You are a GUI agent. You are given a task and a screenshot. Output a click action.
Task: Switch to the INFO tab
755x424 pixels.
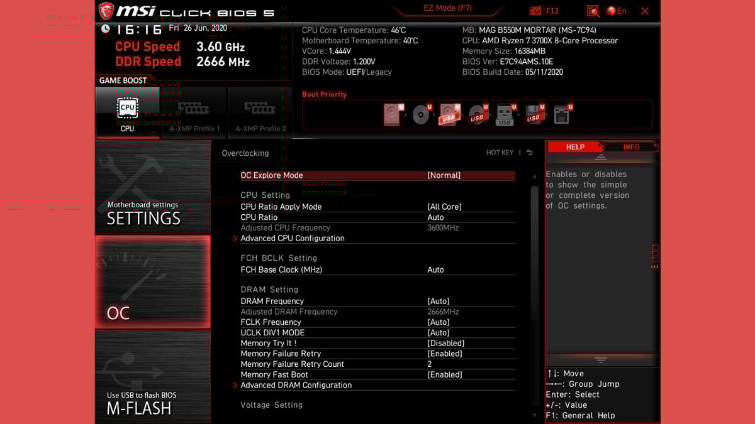(631, 147)
